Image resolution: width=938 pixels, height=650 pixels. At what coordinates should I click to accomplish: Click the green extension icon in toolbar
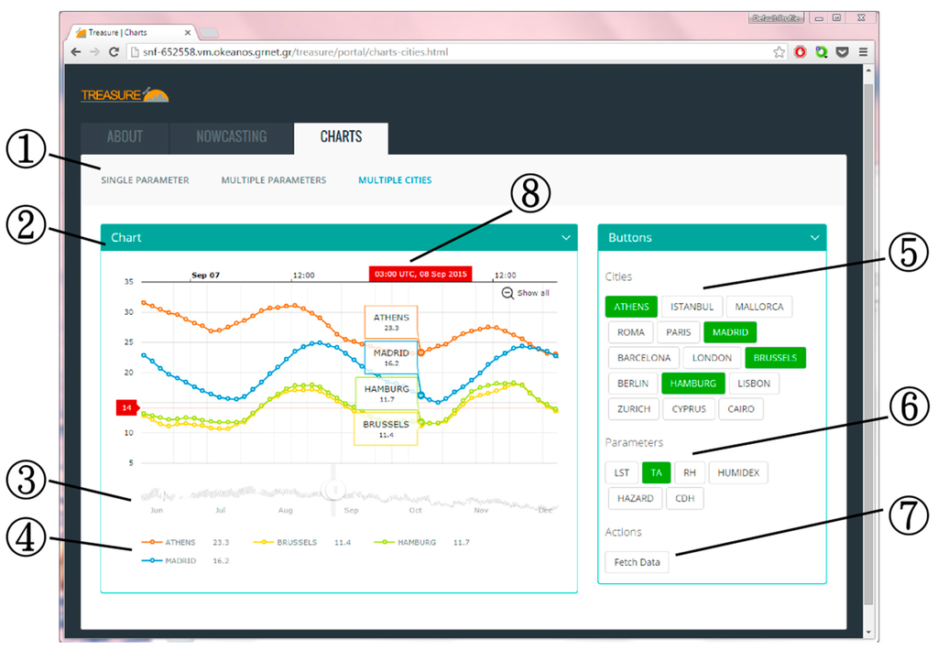(822, 52)
